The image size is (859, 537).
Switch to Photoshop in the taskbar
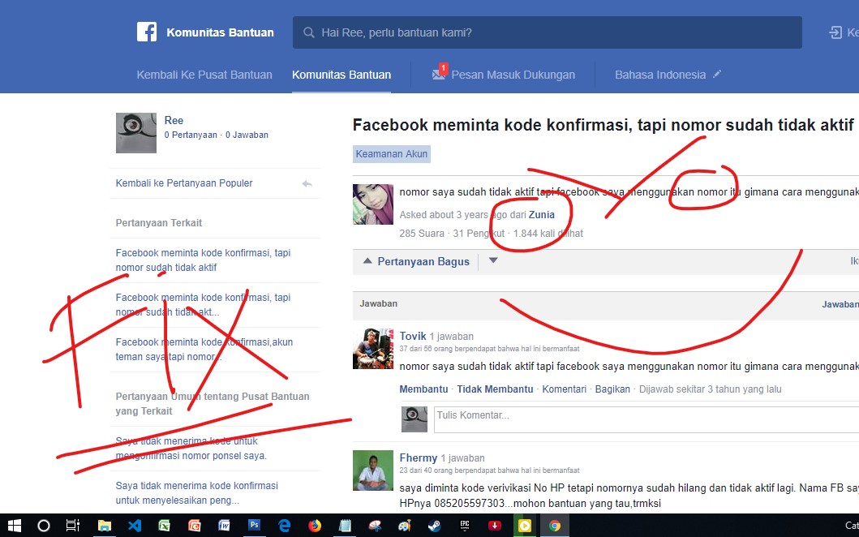tap(254, 525)
